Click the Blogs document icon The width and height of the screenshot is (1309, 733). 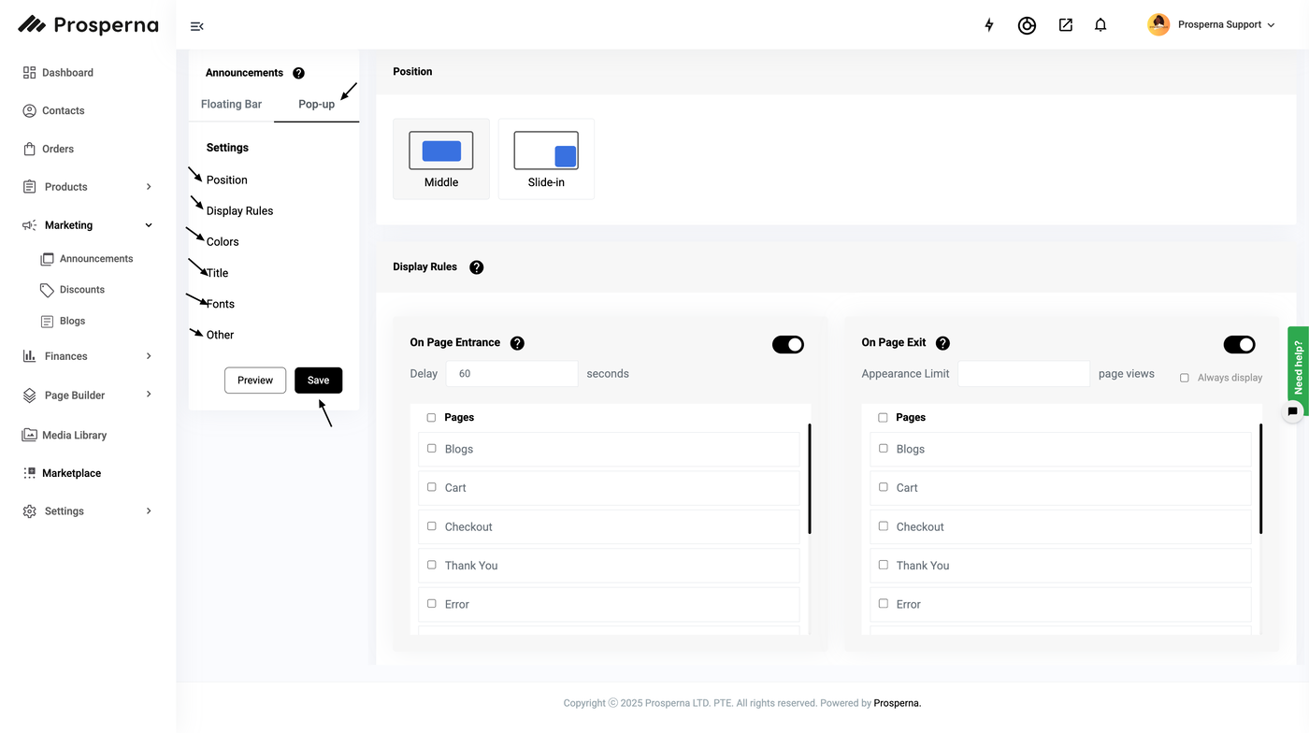tap(47, 322)
